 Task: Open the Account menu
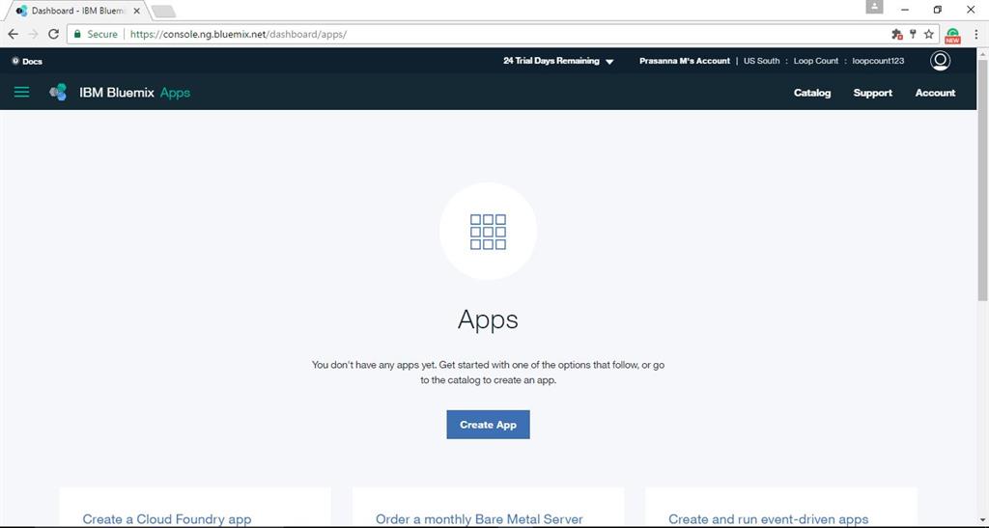(935, 93)
